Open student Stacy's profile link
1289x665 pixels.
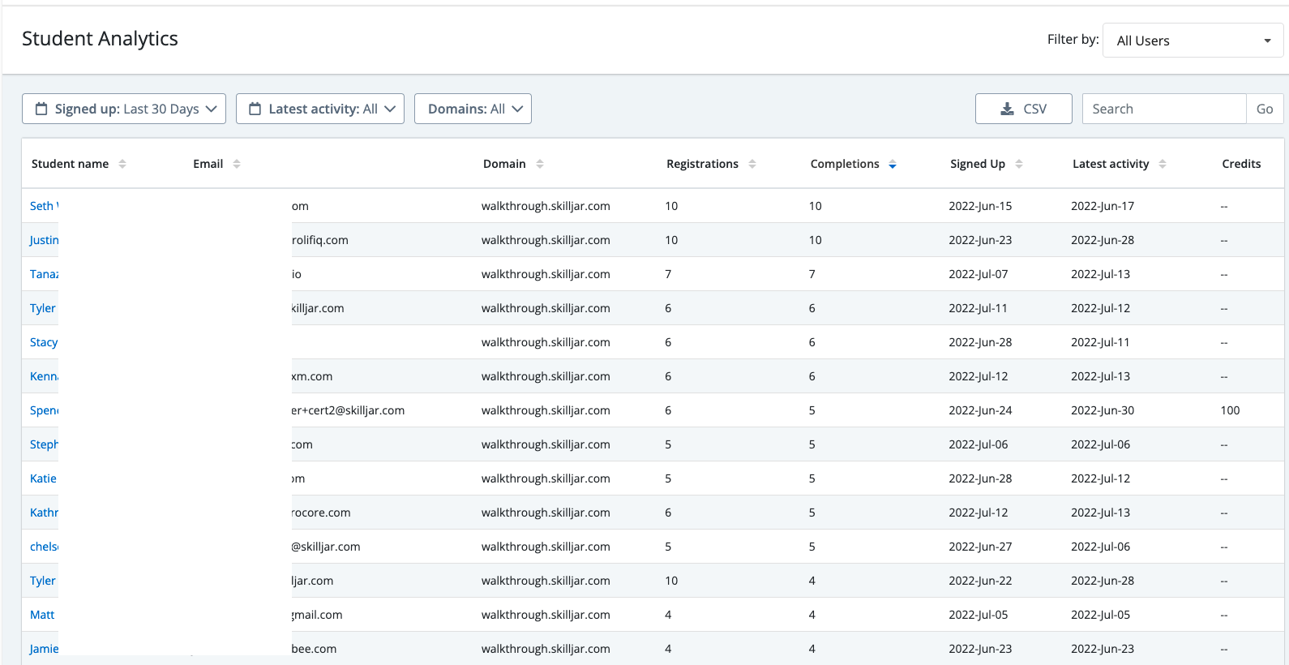coord(44,342)
